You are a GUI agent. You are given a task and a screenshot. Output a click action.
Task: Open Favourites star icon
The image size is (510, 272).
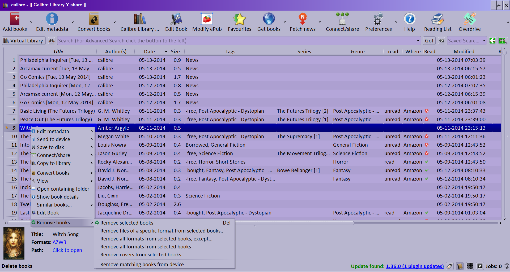[x=240, y=19]
